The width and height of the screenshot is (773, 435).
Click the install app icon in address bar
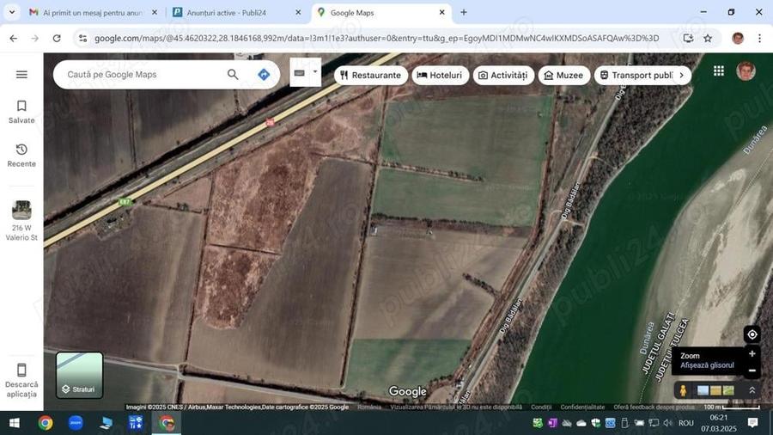688,38
